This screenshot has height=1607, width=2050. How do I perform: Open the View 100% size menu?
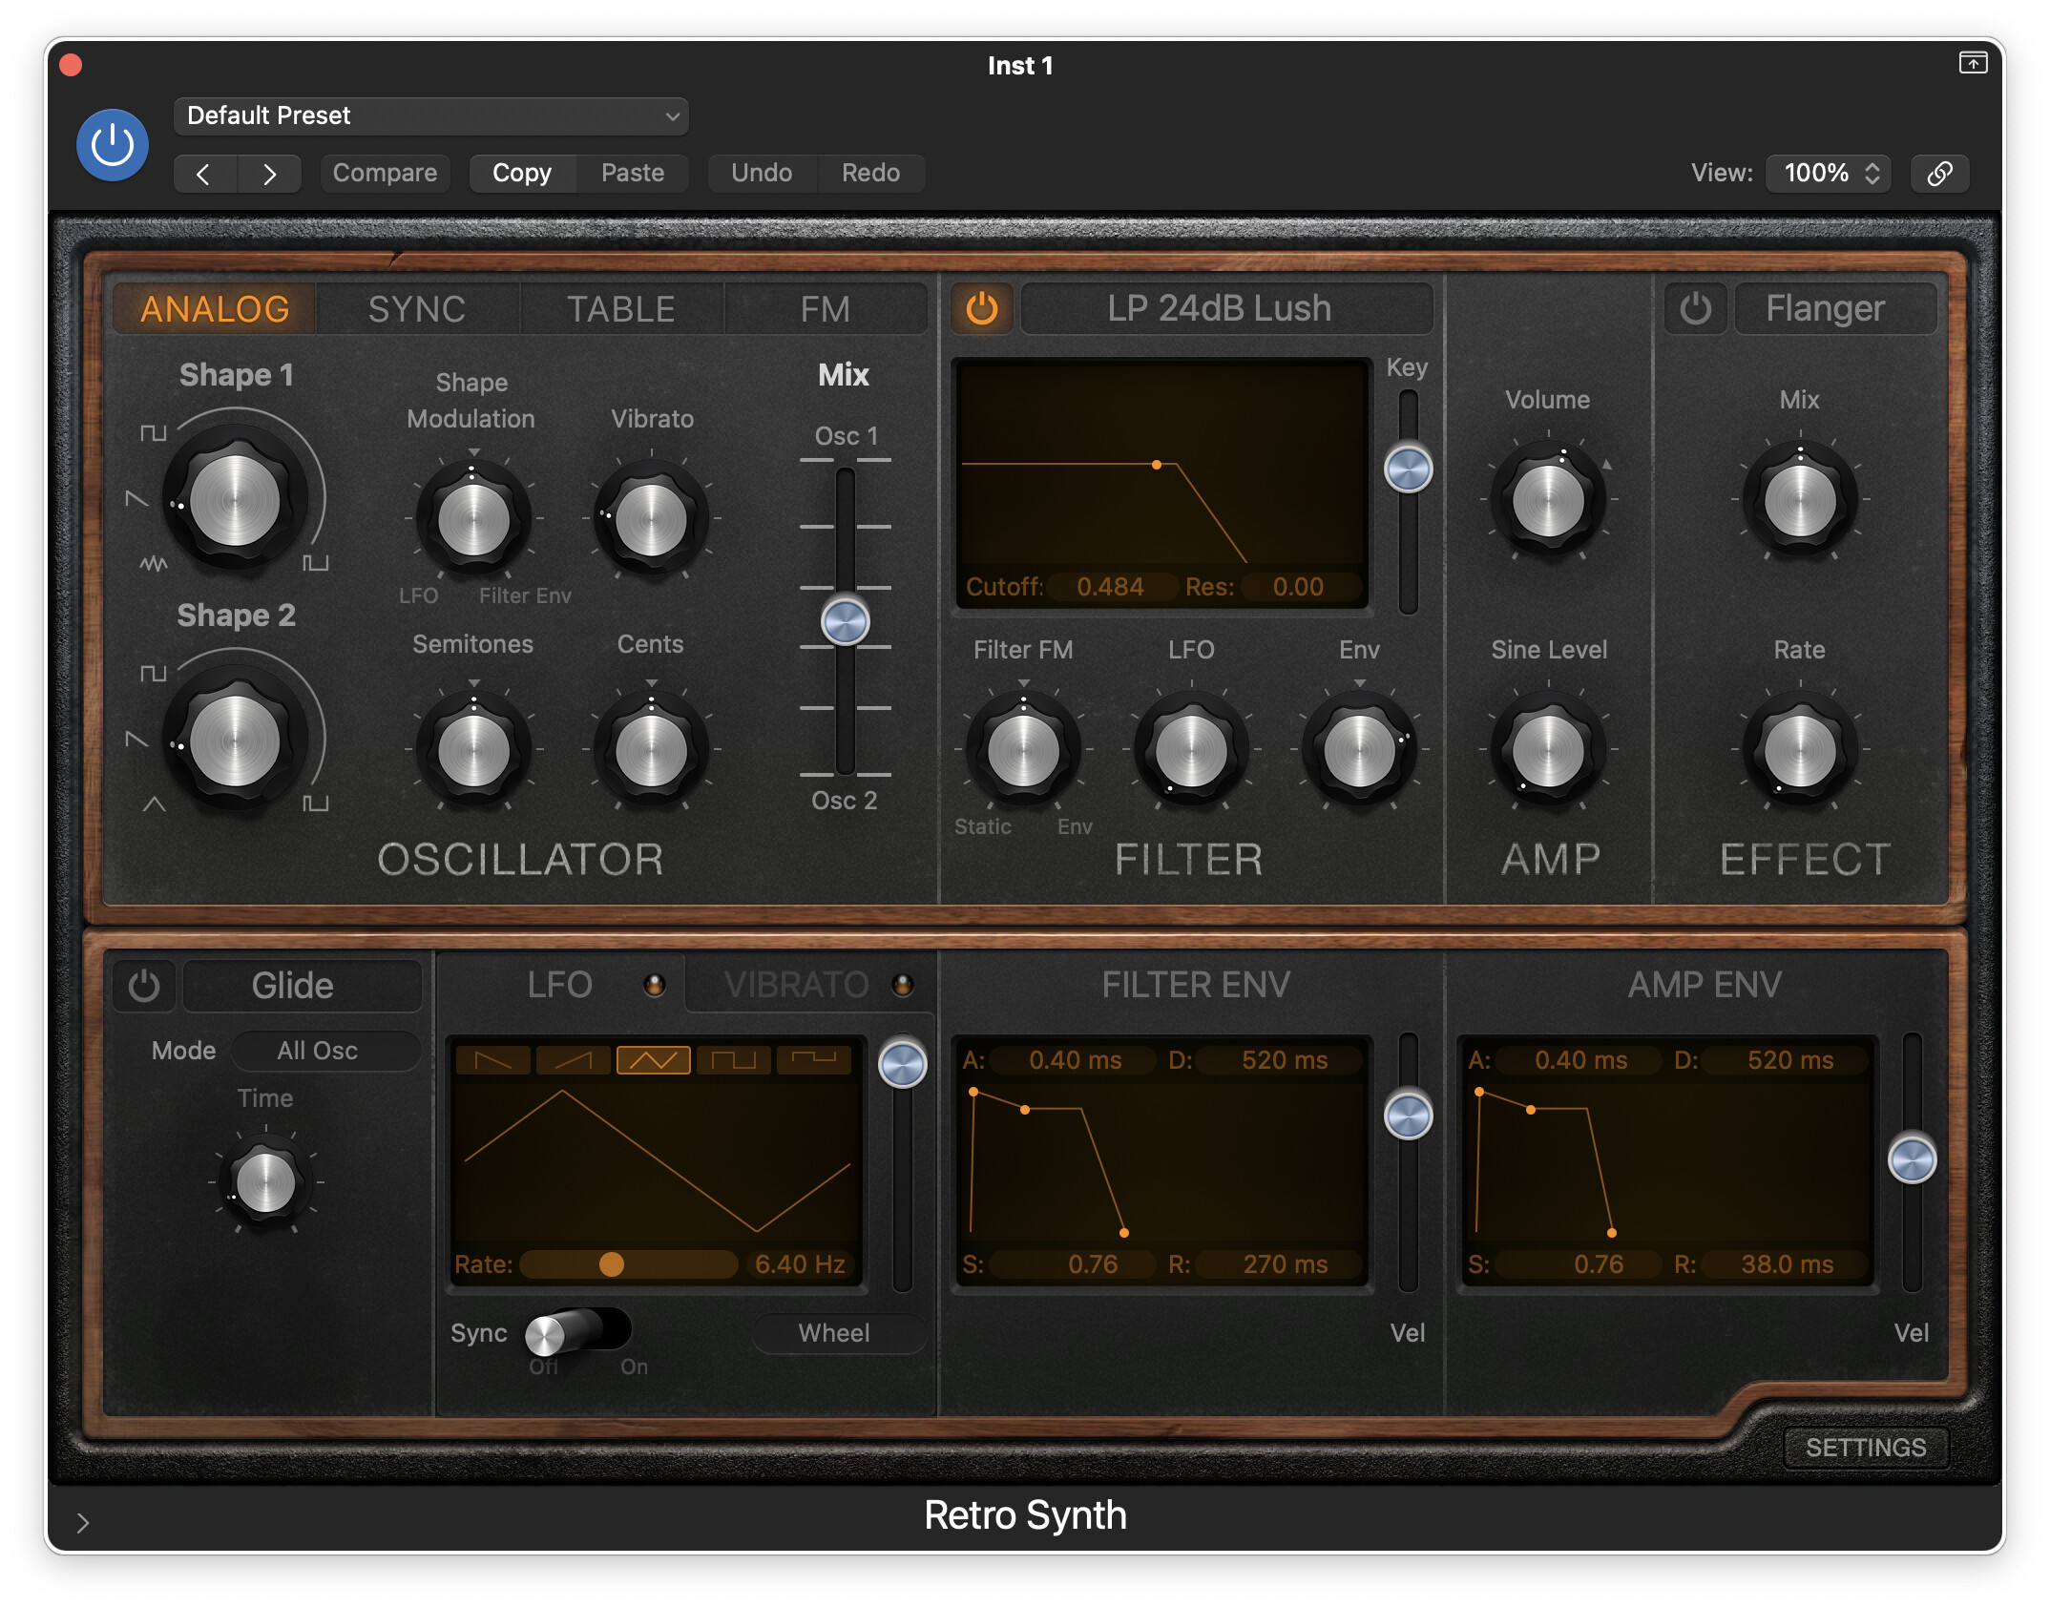tap(1829, 173)
